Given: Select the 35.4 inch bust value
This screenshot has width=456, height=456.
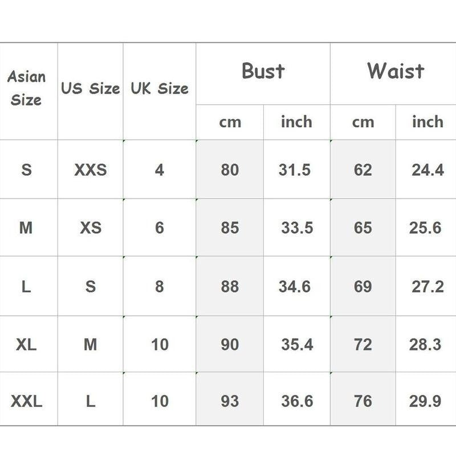Looking at the screenshot, I should (x=296, y=344).
